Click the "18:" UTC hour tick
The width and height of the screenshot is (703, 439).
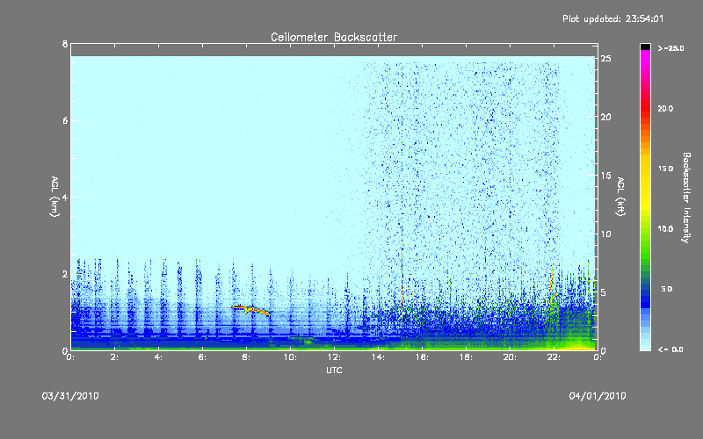click(466, 357)
